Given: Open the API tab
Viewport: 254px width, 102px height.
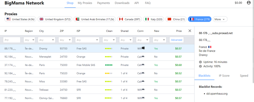Looking at the screenshot, I should (136, 3).
